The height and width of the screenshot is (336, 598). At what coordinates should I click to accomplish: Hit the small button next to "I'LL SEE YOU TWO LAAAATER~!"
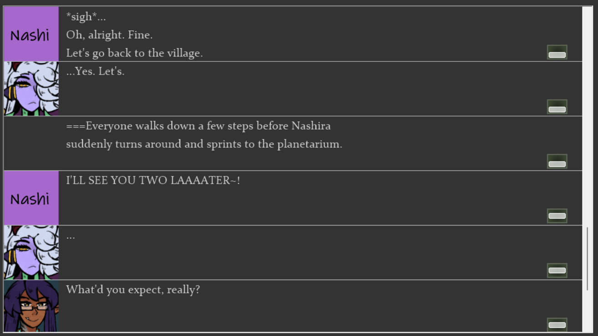point(557,216)
